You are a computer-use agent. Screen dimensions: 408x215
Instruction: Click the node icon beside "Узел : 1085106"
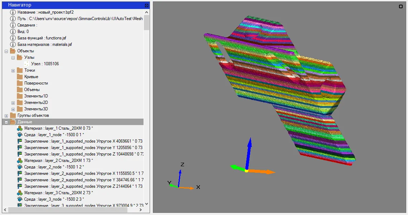26,64
